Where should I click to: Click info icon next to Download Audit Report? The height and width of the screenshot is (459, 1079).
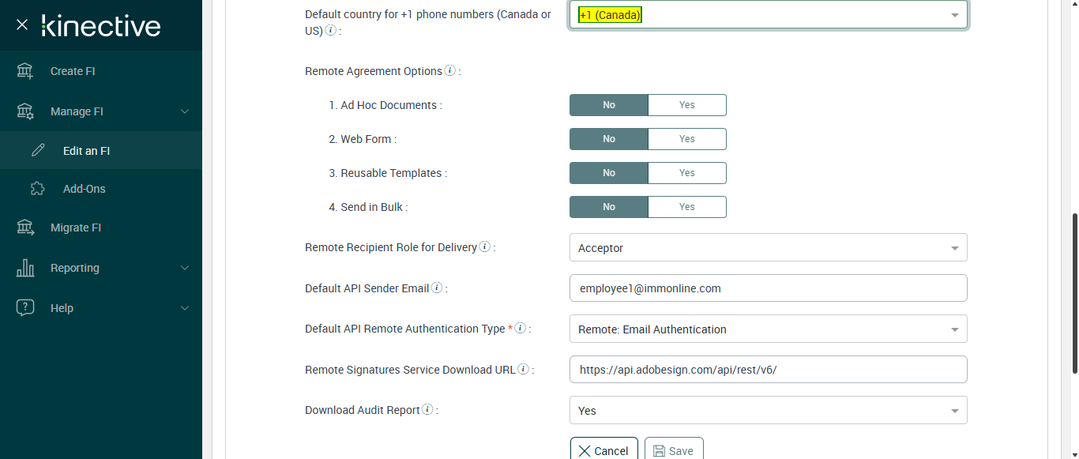(427, 409)
